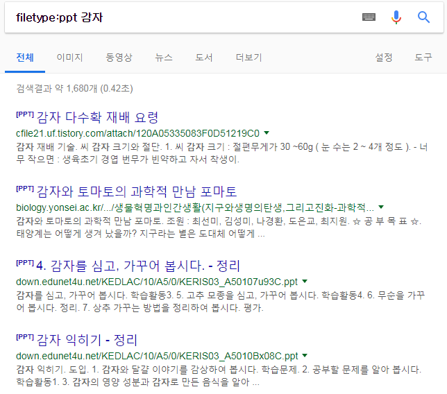This screenshot has height=394, width=447.
Task: Open the 설정 menu
Action: [x=384, y=58]
